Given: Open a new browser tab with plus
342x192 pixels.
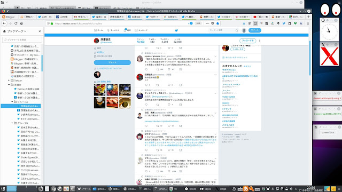Looking at the screenshot, I should [x=308, y=17].
